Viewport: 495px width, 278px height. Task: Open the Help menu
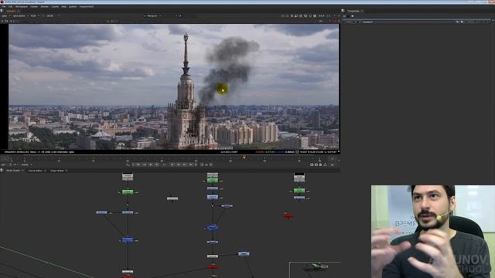pyautogui.click(x=63, y=6)
